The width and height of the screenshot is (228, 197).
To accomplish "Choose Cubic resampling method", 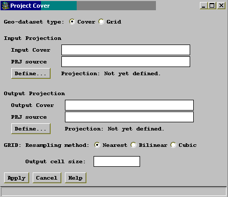I will (173, 145).
